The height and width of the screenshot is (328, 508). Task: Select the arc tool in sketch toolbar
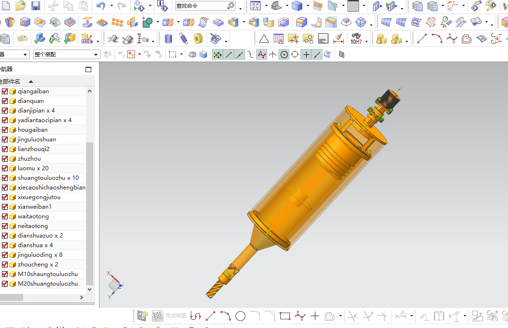pyautogui.click(x=225, y=315)
